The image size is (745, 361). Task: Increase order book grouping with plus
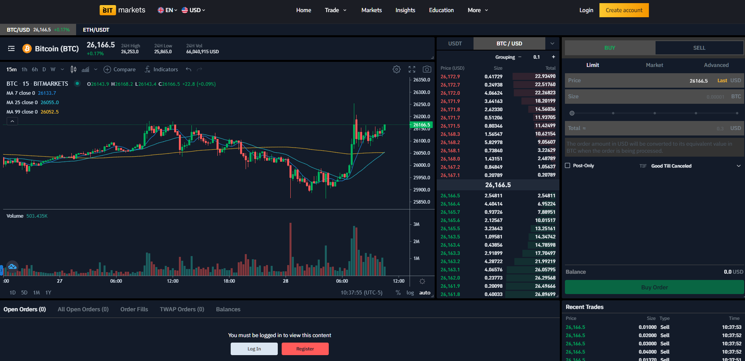[x=553, y=57]
